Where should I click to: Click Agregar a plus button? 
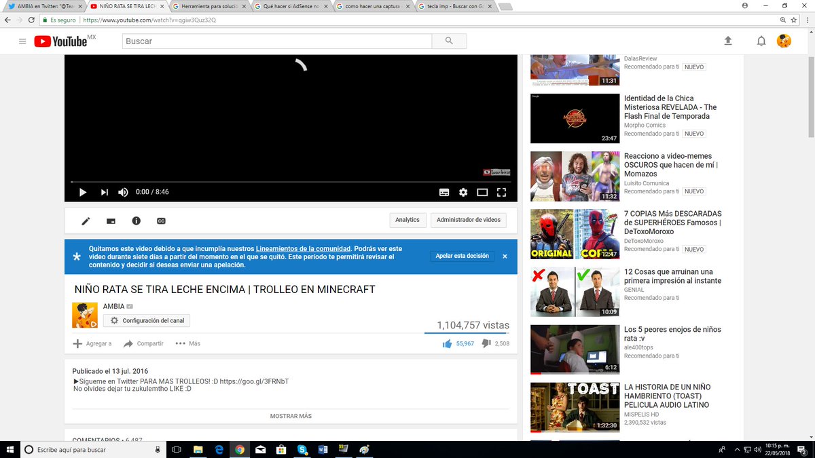(92, 343)
